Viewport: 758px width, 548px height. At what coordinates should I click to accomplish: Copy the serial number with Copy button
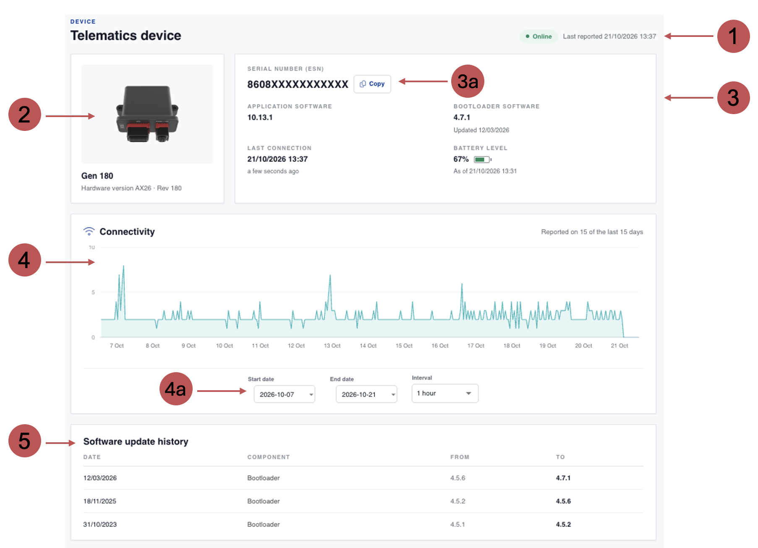[372, 84]
